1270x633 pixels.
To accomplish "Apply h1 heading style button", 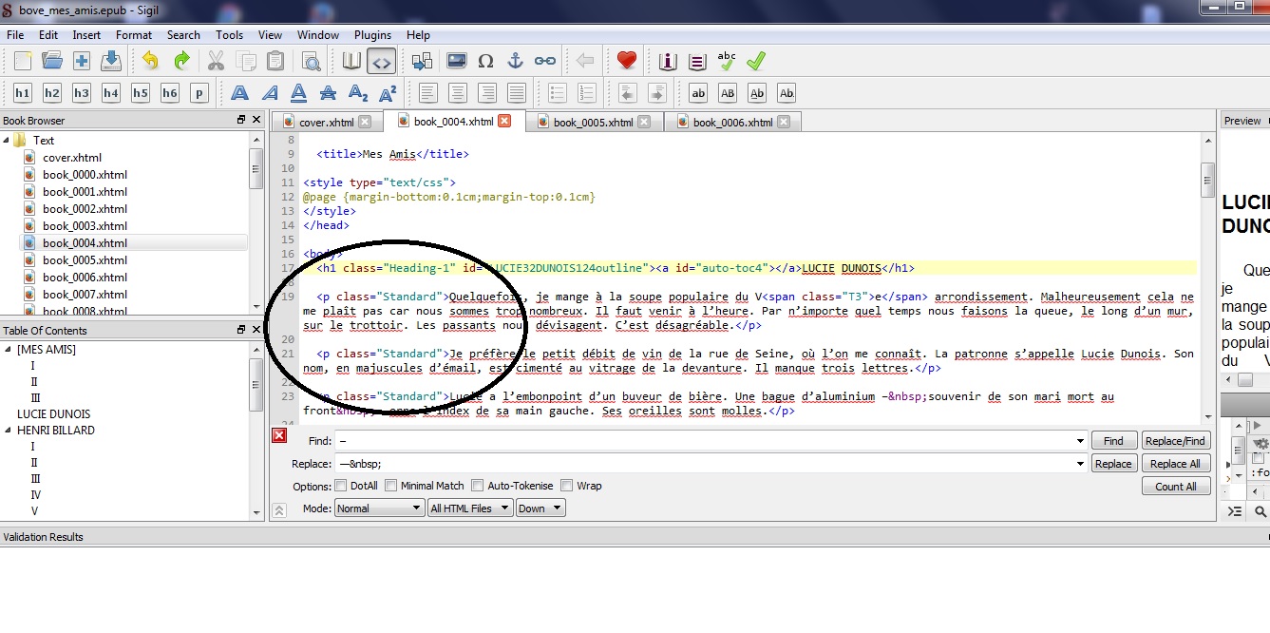I will 23,93.
